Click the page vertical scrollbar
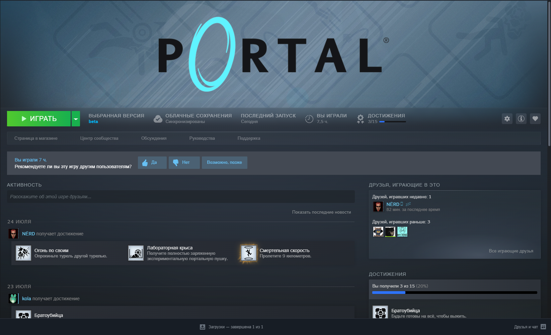 click(549, 74)
